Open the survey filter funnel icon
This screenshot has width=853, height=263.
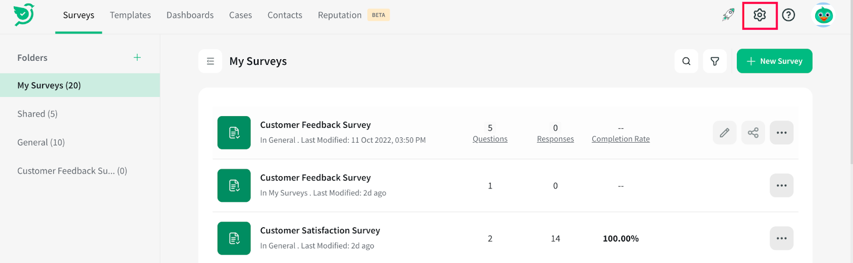715,61
